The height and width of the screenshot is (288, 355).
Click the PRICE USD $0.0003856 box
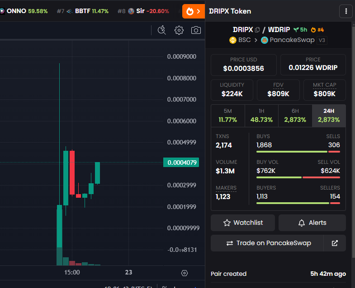[244, 65]
